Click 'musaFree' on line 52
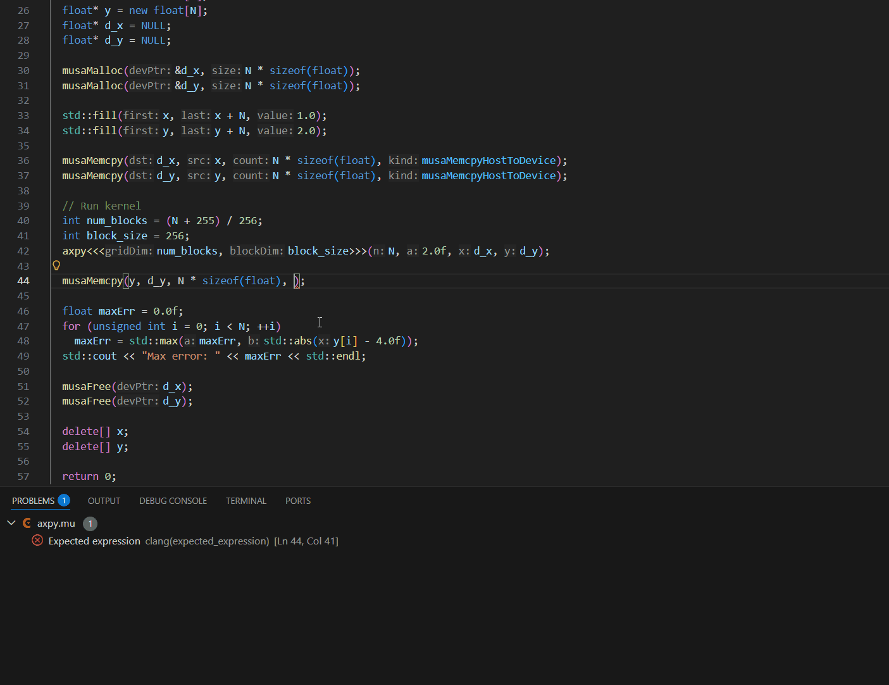Viewport: 889px width, 685px height. click(87, 401)
